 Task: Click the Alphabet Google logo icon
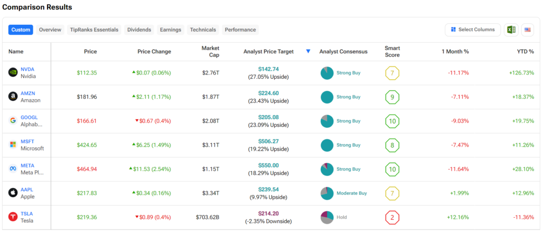(13, 120)
